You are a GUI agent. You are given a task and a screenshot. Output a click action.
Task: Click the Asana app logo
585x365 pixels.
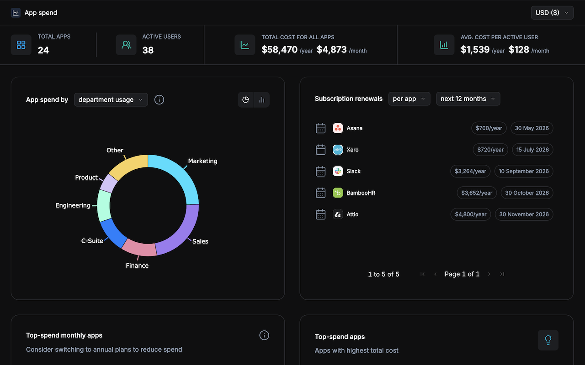tap(338, 128)
